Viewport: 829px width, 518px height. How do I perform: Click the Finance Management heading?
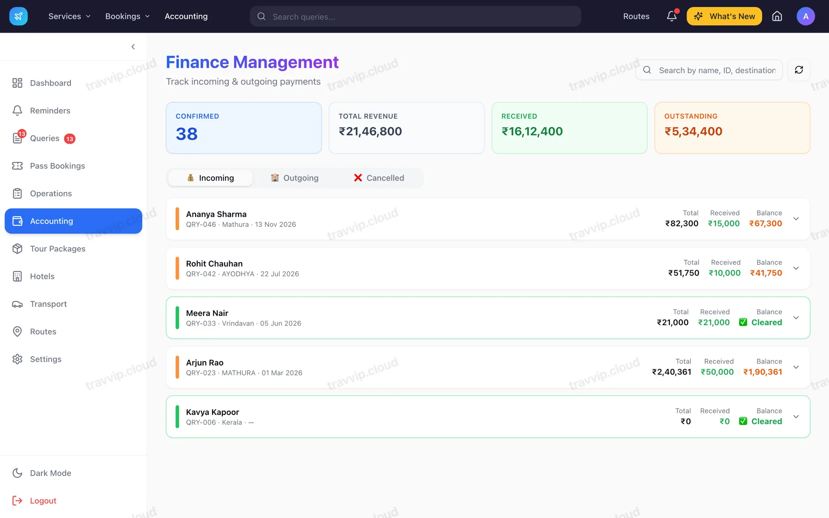tap(252, 62)
